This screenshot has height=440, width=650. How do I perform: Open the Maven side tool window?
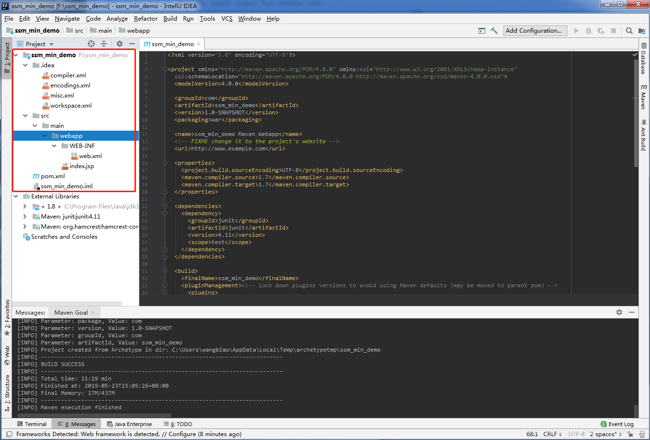(x=644, y=97)
